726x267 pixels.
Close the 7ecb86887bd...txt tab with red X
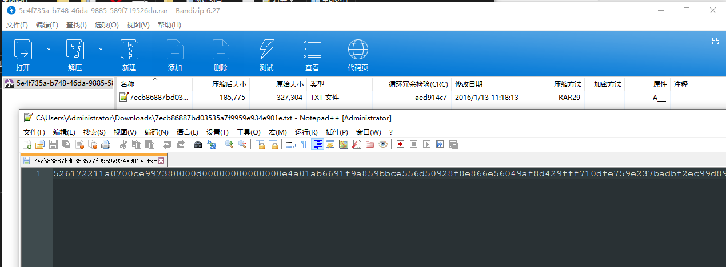point(161,161)
